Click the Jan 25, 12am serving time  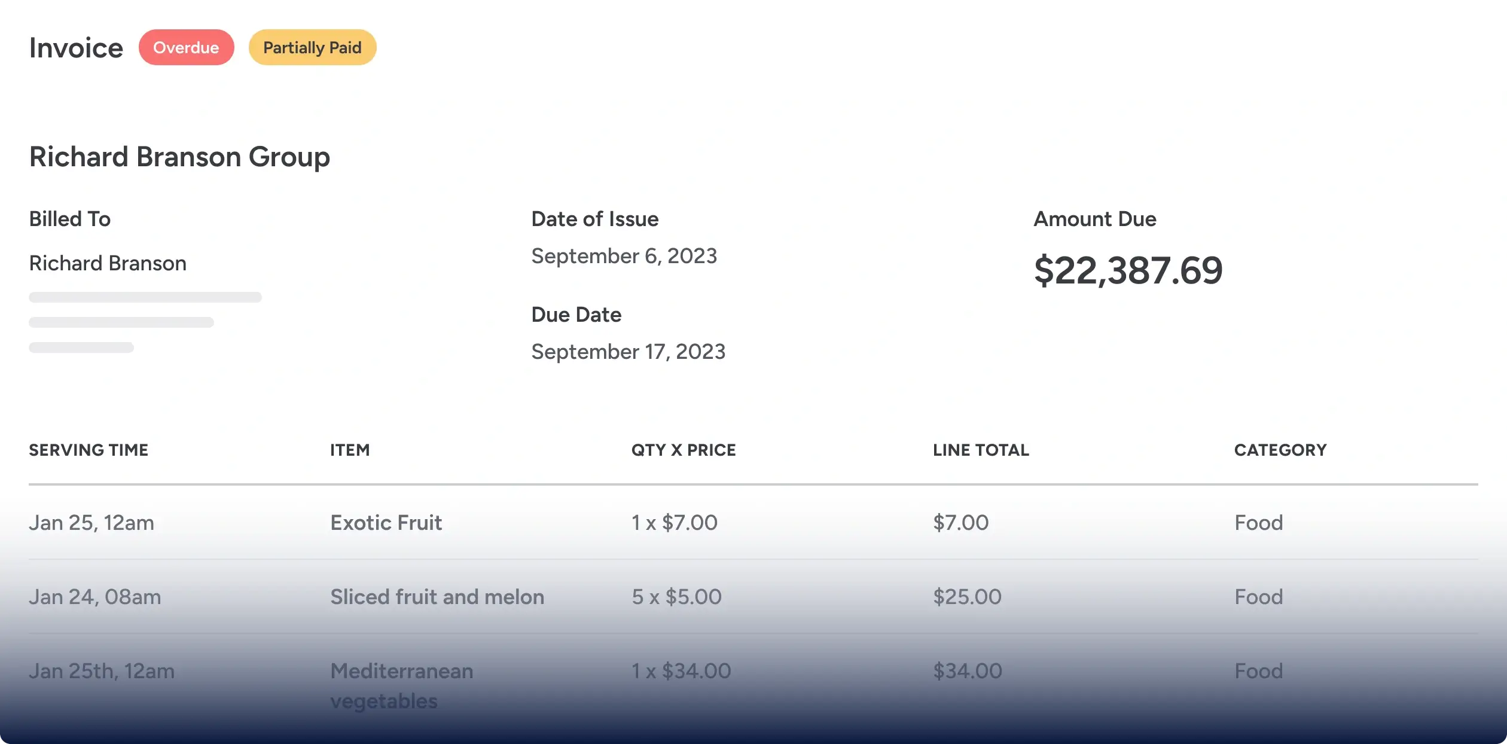[91, 523]
